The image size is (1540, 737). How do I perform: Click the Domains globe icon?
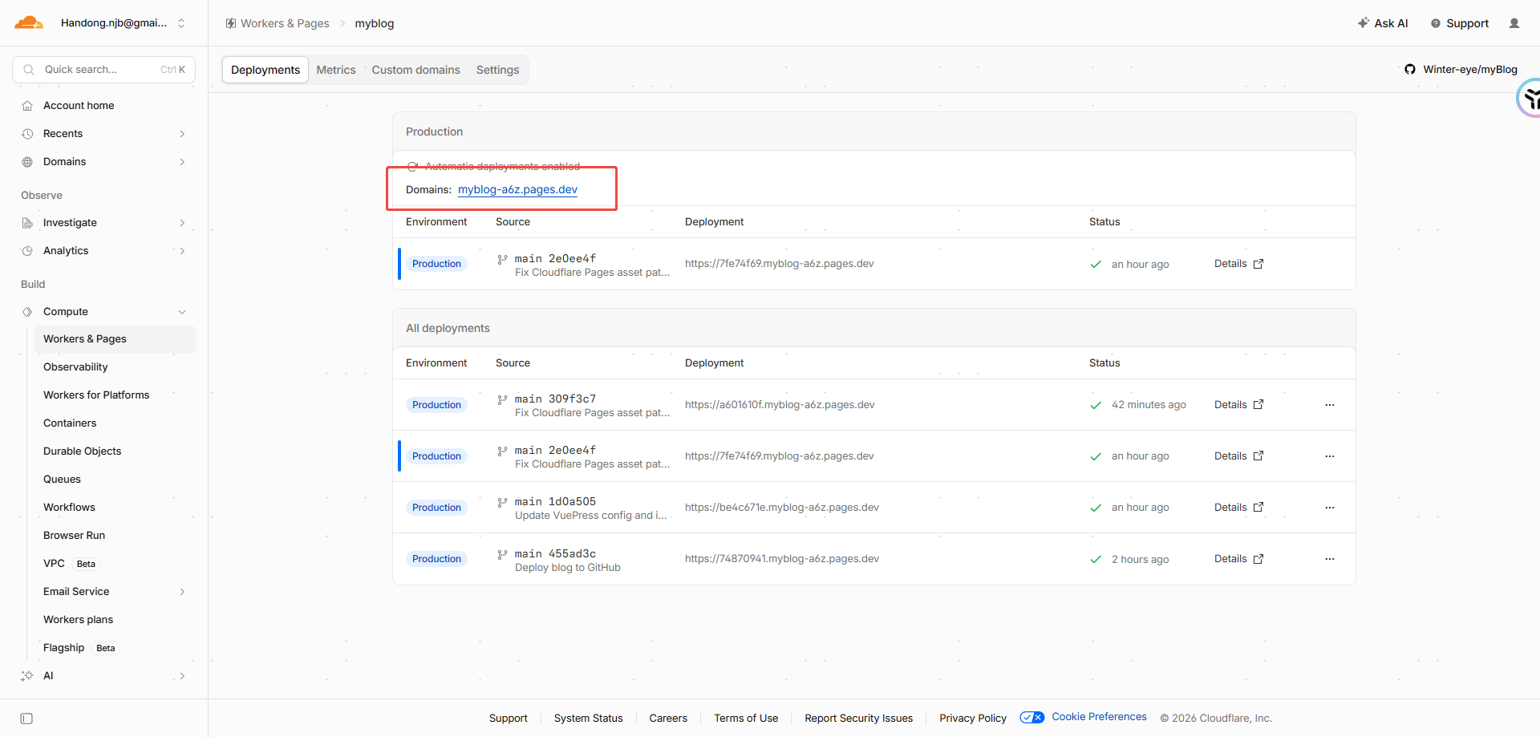[27, 162]
